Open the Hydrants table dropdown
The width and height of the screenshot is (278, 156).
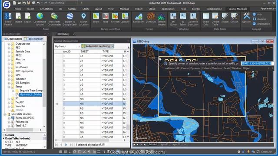click(79, 46)
